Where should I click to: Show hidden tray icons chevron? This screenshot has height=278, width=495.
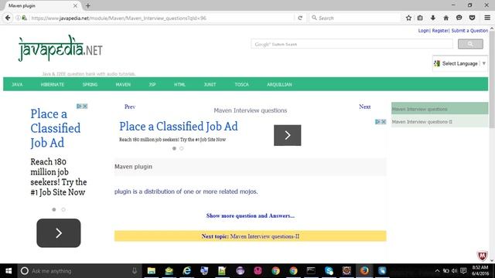click(437, 271)
